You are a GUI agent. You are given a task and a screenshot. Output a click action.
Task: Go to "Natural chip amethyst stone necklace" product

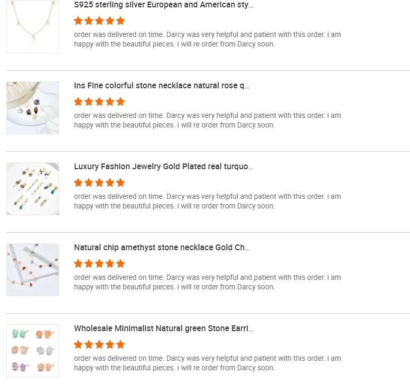pyautogui.click(x=162, y=248)
